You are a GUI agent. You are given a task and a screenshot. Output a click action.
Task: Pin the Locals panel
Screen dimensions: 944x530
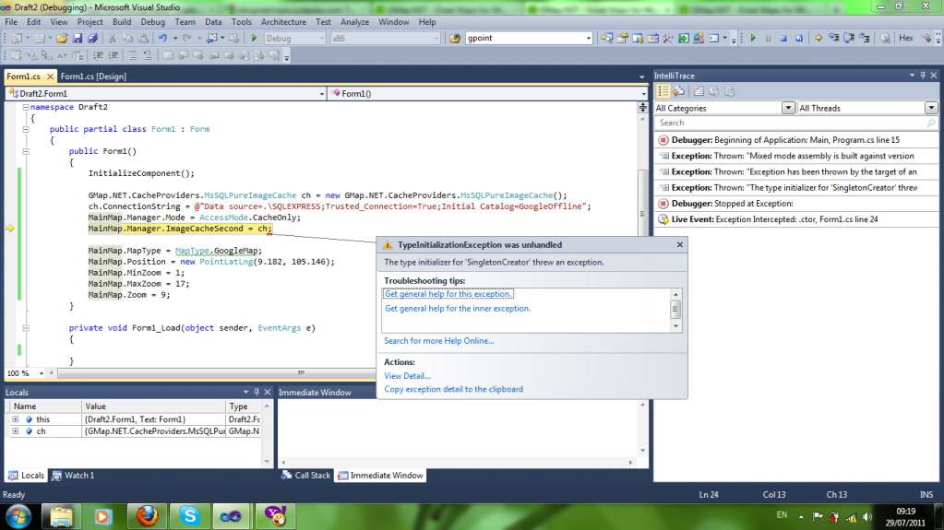pyautogui.click(x=257, y=393)
